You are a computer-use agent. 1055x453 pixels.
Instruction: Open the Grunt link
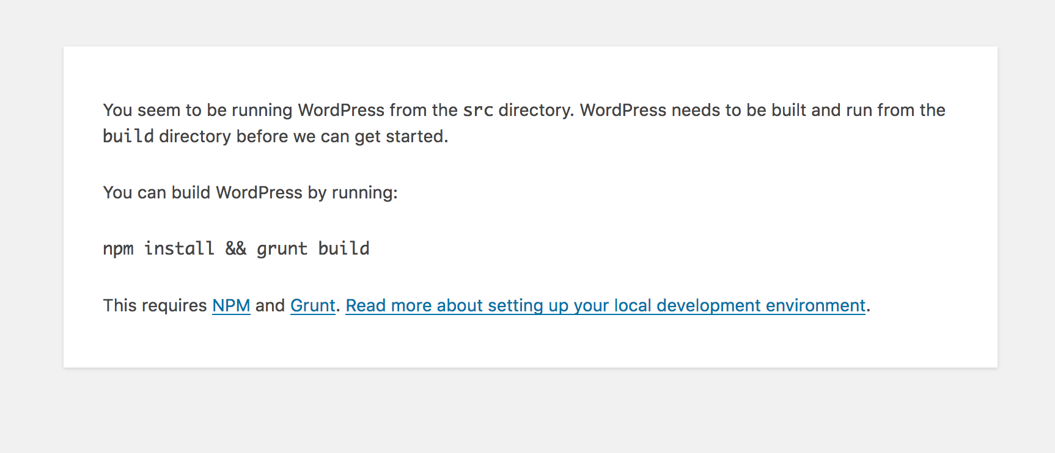(x=313, y=305)
